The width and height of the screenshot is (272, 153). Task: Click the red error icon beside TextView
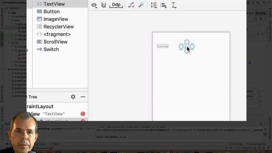[x=83, y=114]
